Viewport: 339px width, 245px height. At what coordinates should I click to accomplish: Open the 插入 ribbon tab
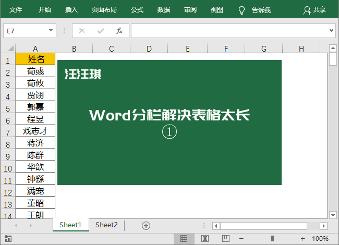71,10
